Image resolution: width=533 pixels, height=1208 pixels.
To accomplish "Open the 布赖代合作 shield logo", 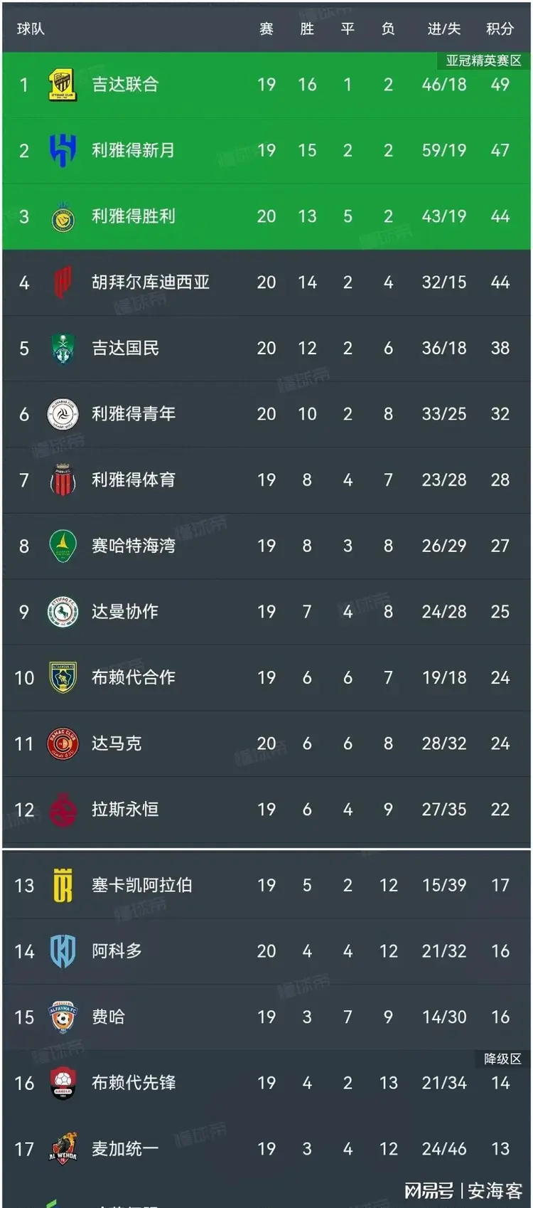I will pos(63,677).
